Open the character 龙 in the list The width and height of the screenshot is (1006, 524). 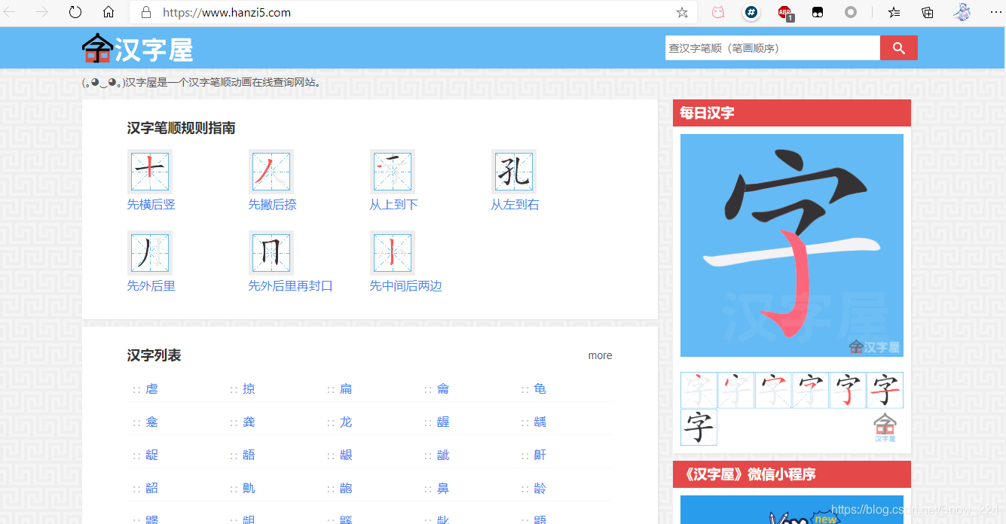click(346, 422)
